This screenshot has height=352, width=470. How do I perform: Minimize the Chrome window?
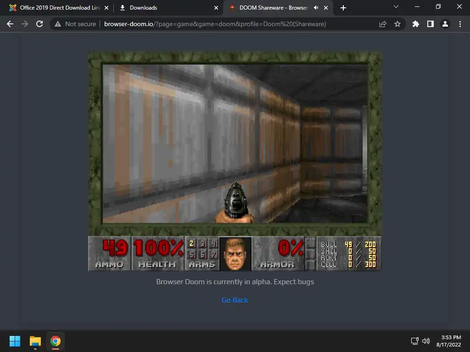point(417,6)
